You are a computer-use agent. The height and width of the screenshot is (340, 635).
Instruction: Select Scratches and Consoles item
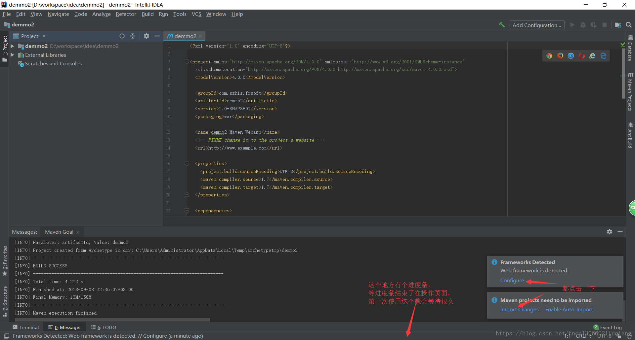(x=53, y=63)
